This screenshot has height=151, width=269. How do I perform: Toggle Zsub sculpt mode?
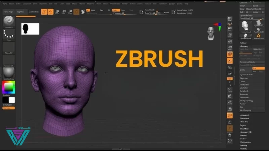[123, 10]
